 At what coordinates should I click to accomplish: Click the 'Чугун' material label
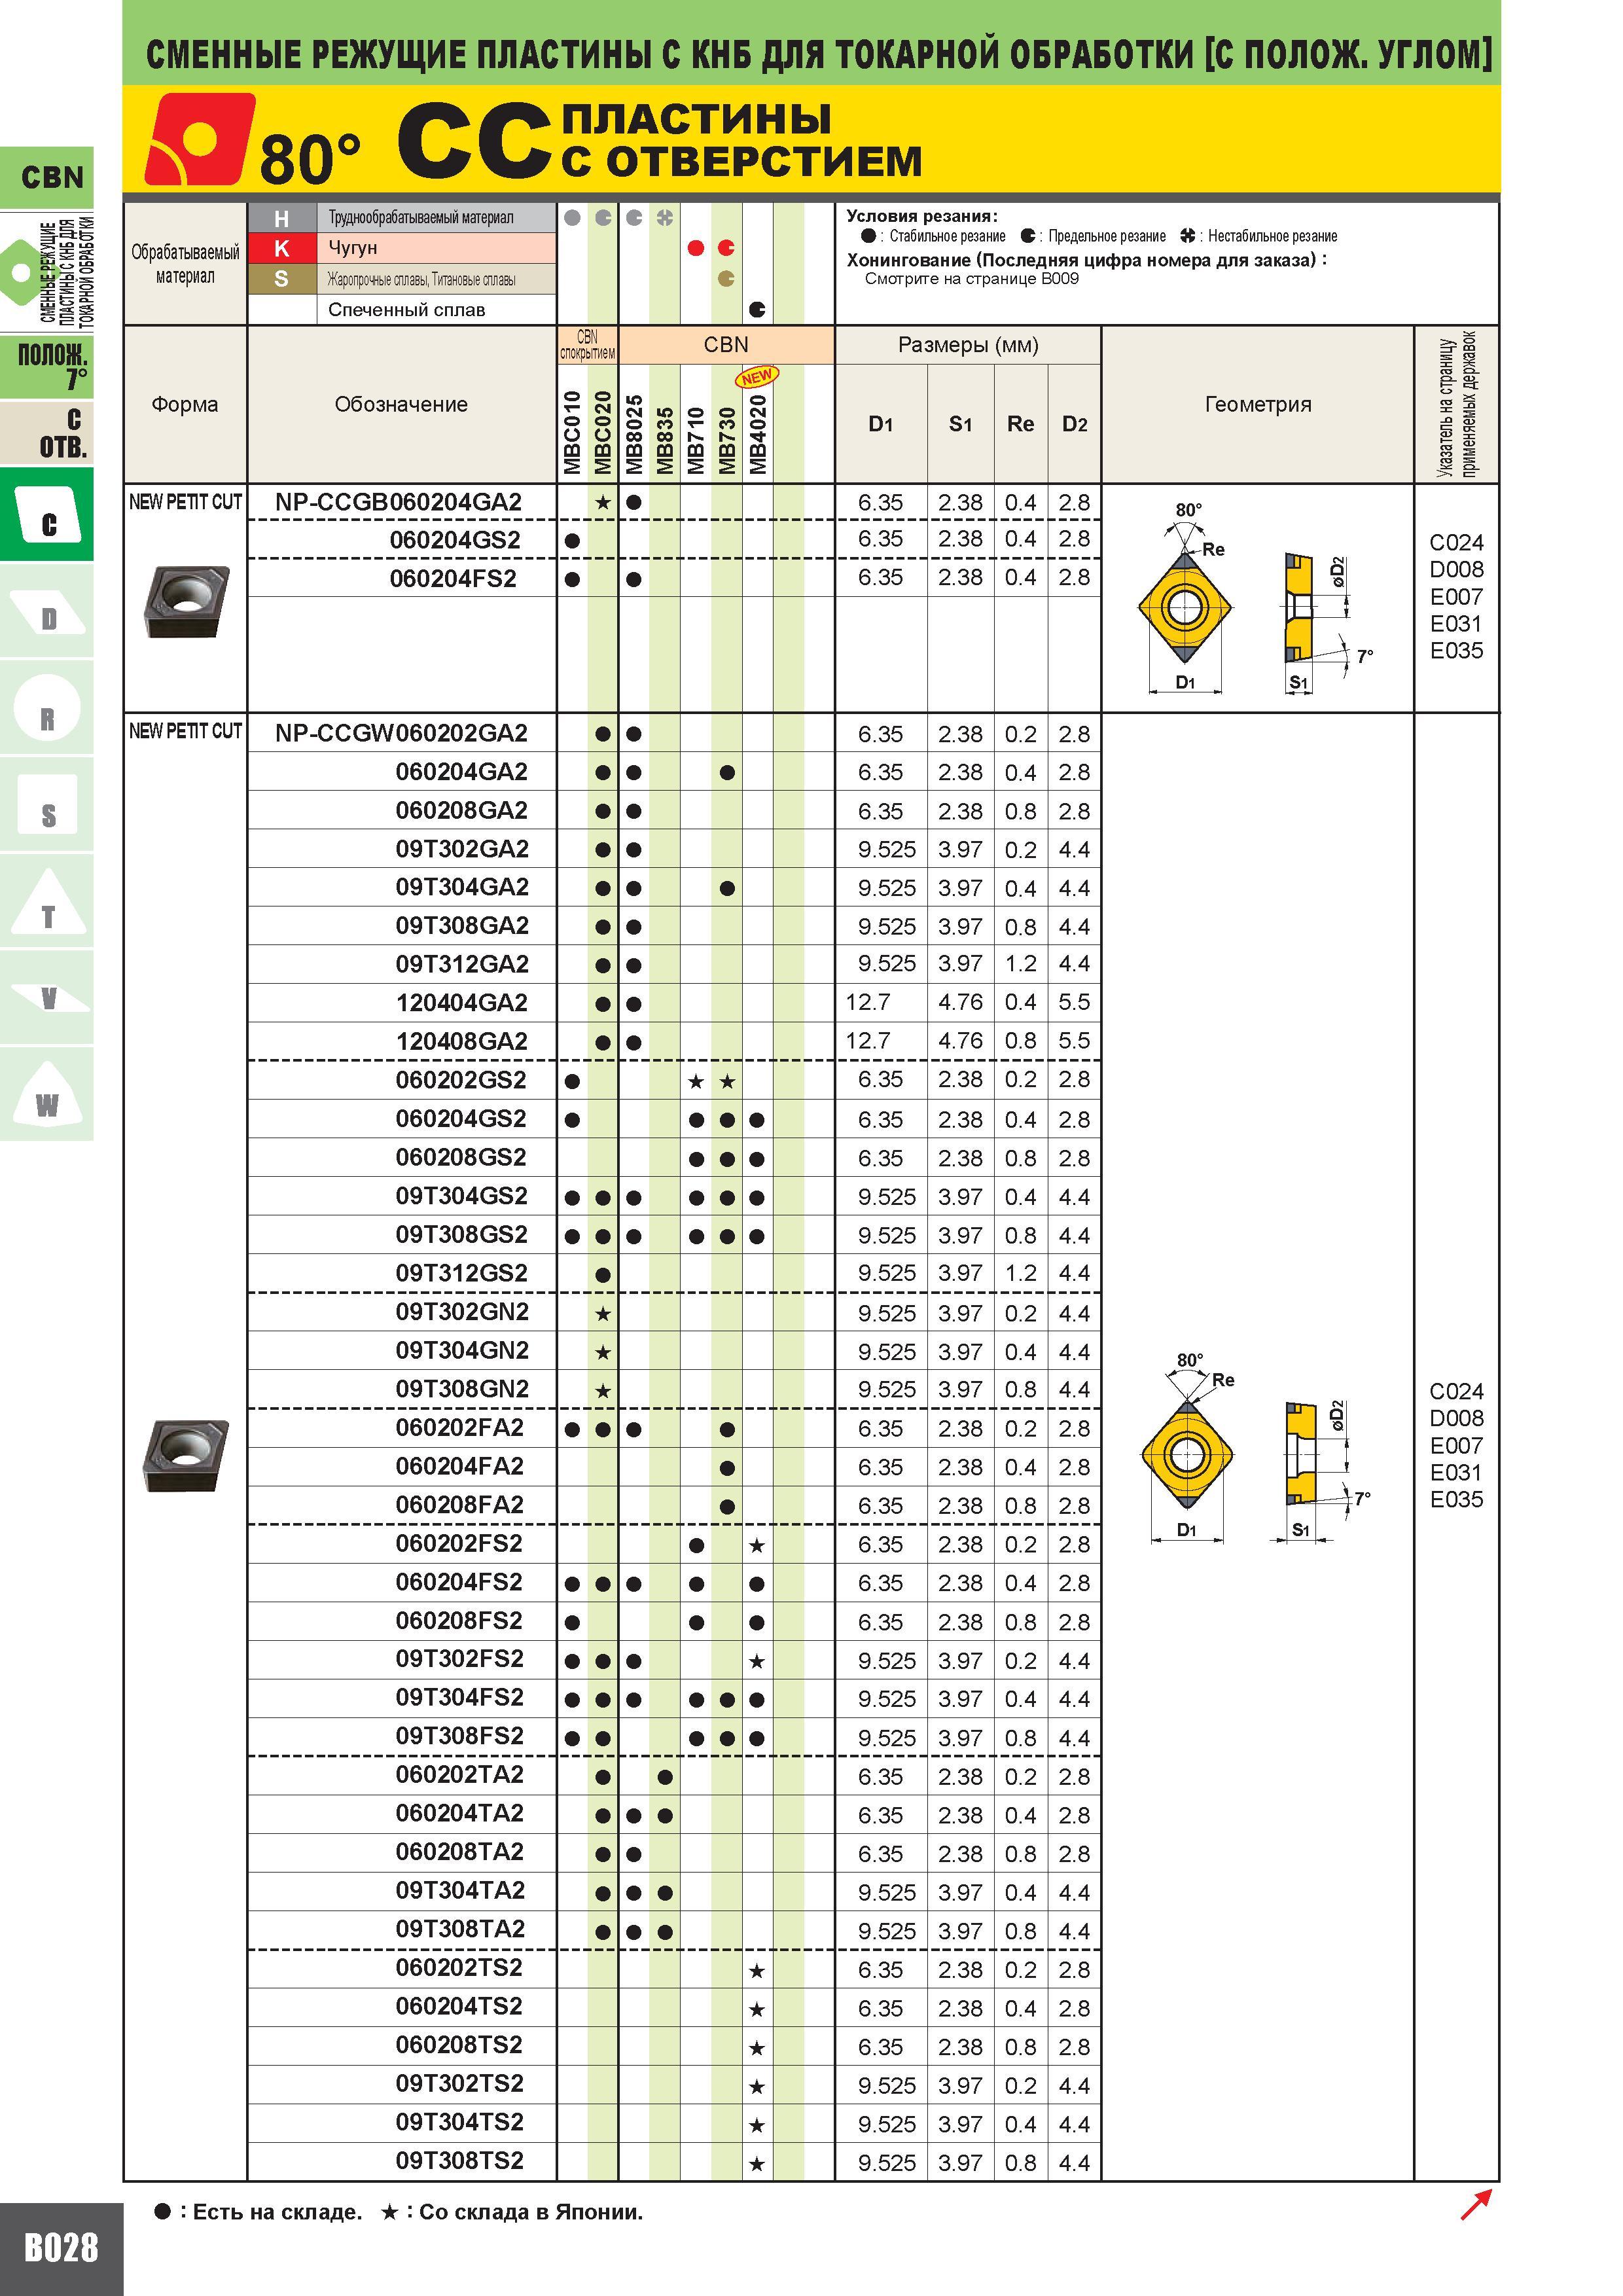[x=353, y=248]
